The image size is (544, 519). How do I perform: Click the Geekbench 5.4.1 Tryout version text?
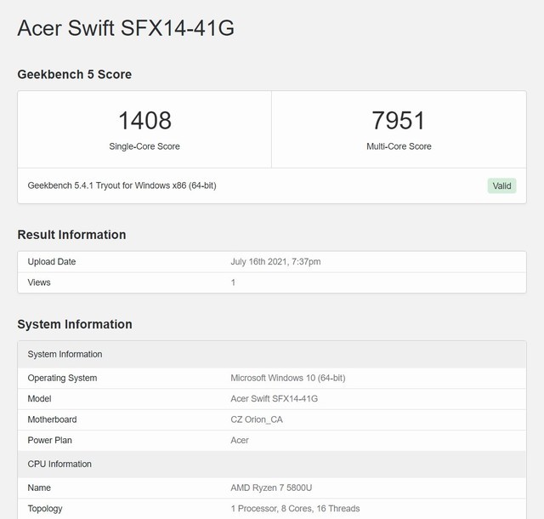[122, 185]
